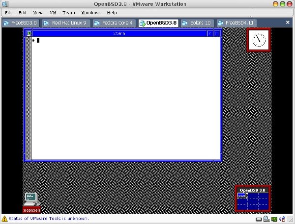
Task: Switch to the Red Hat Linux 9 tab
Action: click(x=66, y=23)
